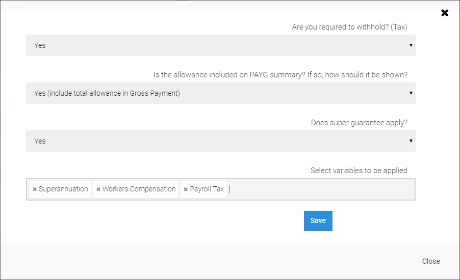Open the 'Are you required to withhold' select box
The image size is (460, 280).
[x=220, y=45]
